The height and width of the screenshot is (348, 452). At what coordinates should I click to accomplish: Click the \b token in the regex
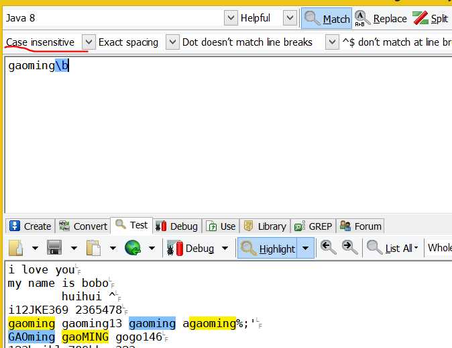62,66
